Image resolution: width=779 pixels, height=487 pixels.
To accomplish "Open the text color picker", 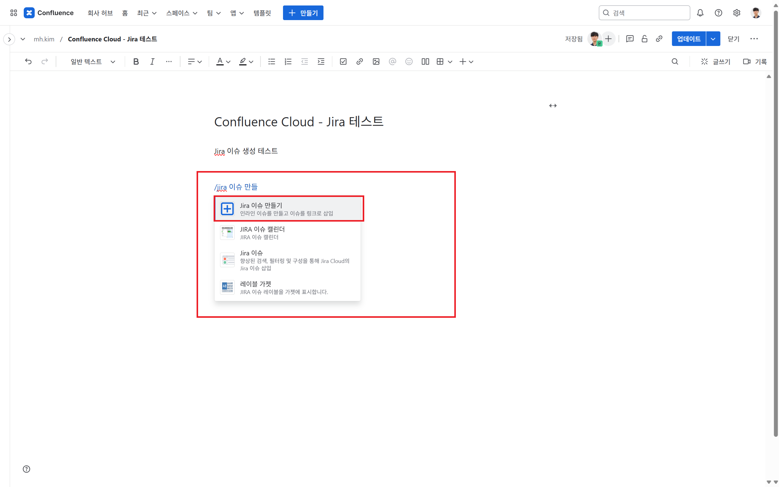I will click(x=223, y=61).
